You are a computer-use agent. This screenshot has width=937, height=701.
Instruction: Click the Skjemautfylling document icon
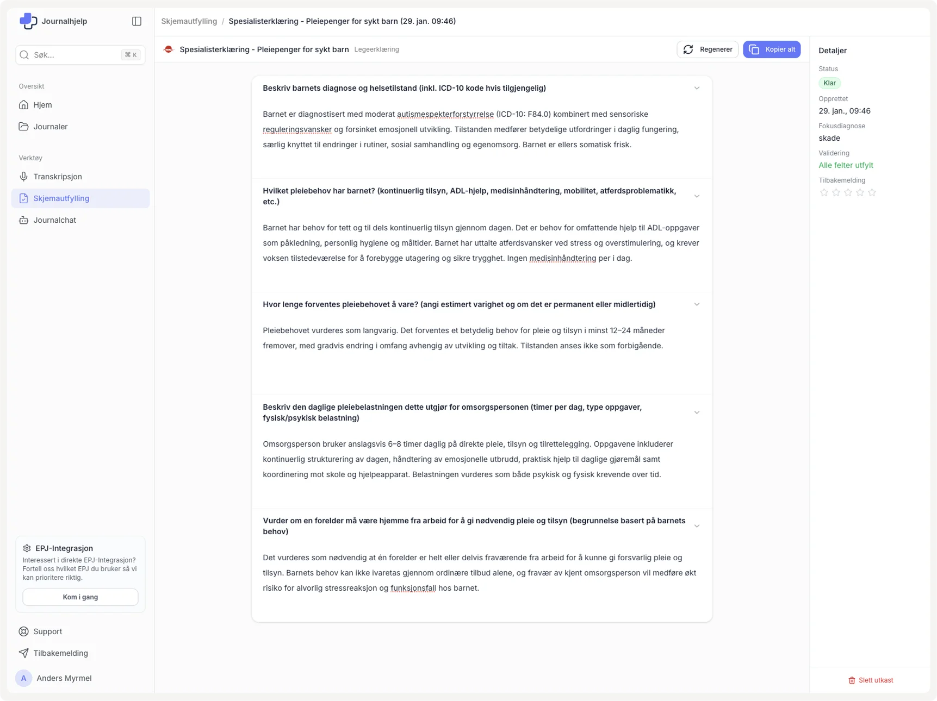click(x=23, y=198)
